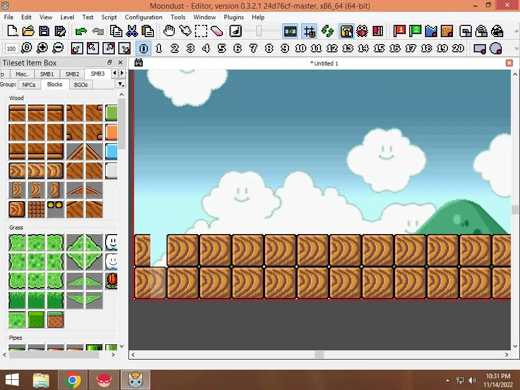This screenshot has height=390, width=520.
Task: Open the tileset group dropdown arrow
Action: (x=121, y=84)
